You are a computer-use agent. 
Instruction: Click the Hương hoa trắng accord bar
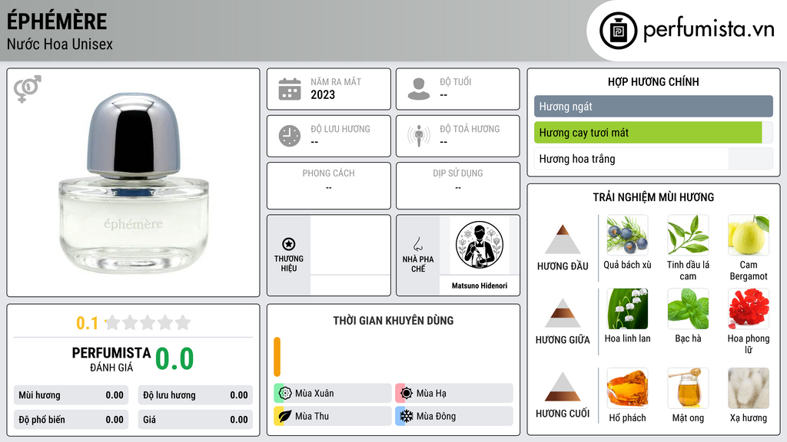pyautogui.click(x=653, y=159)
